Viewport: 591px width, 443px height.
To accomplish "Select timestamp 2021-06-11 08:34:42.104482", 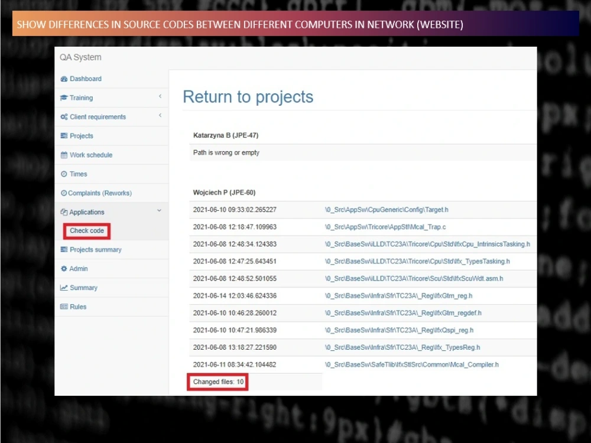I will (235, 364).
